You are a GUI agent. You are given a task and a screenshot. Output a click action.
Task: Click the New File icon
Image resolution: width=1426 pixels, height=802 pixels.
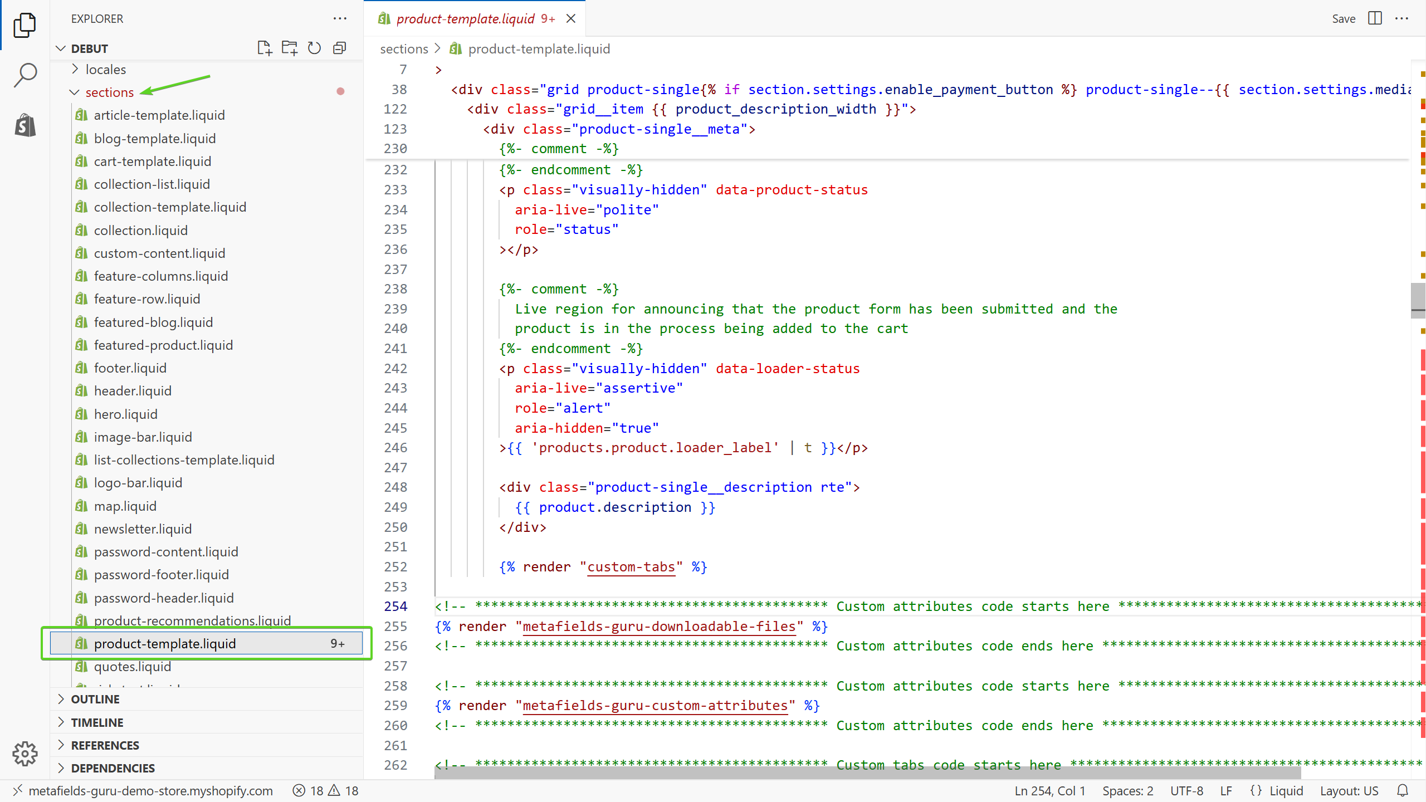point(265,48)
